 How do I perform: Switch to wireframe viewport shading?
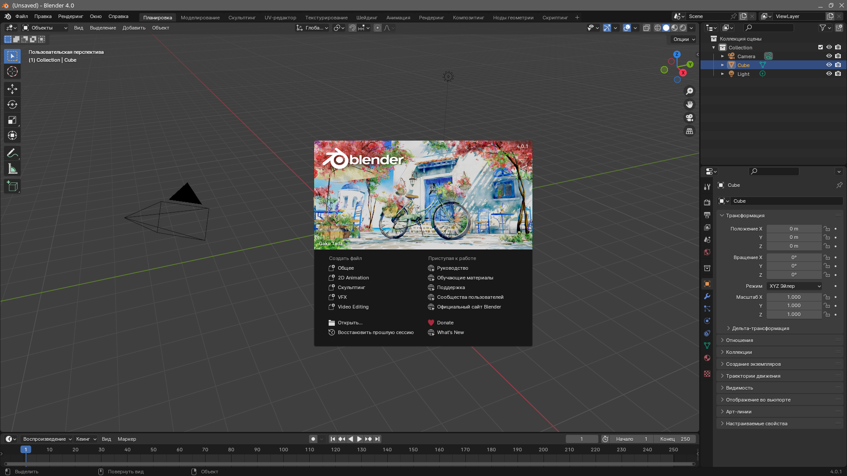point(658,28)
